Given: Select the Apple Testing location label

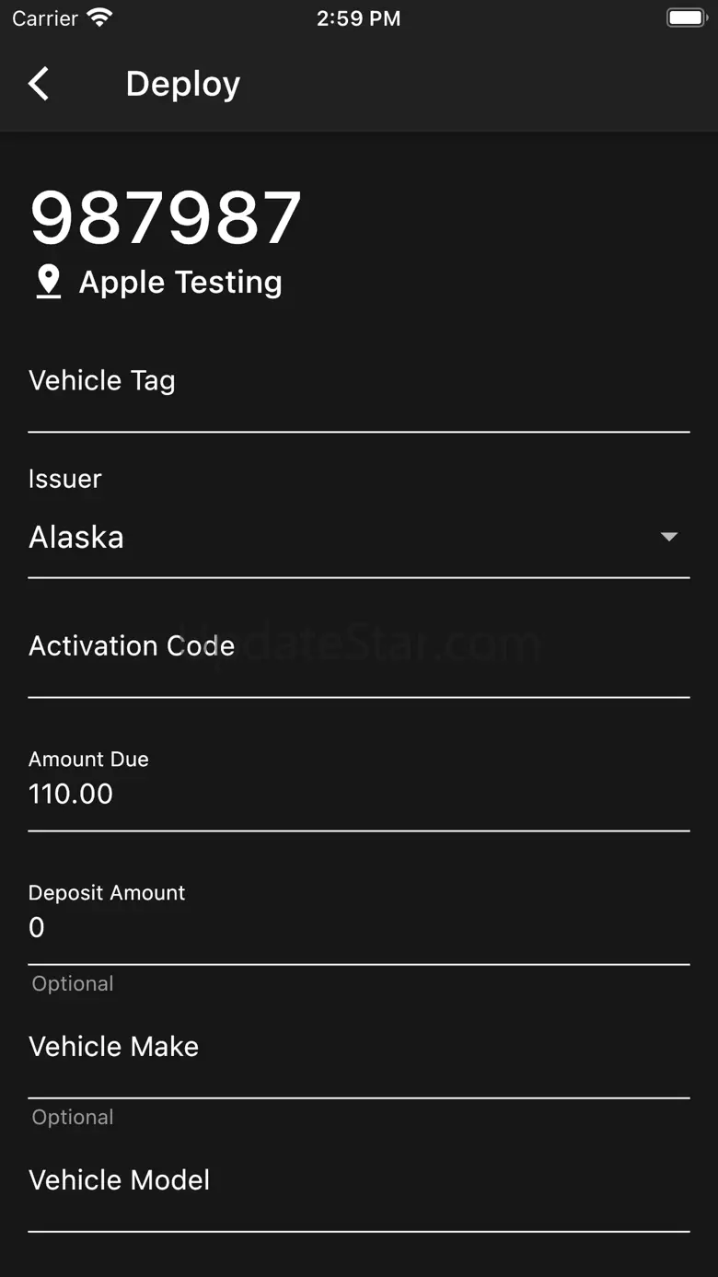Looking at the screenshot, I should [x=180, y=283].
